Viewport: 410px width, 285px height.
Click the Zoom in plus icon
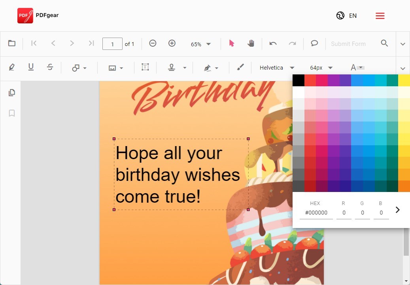172,44
